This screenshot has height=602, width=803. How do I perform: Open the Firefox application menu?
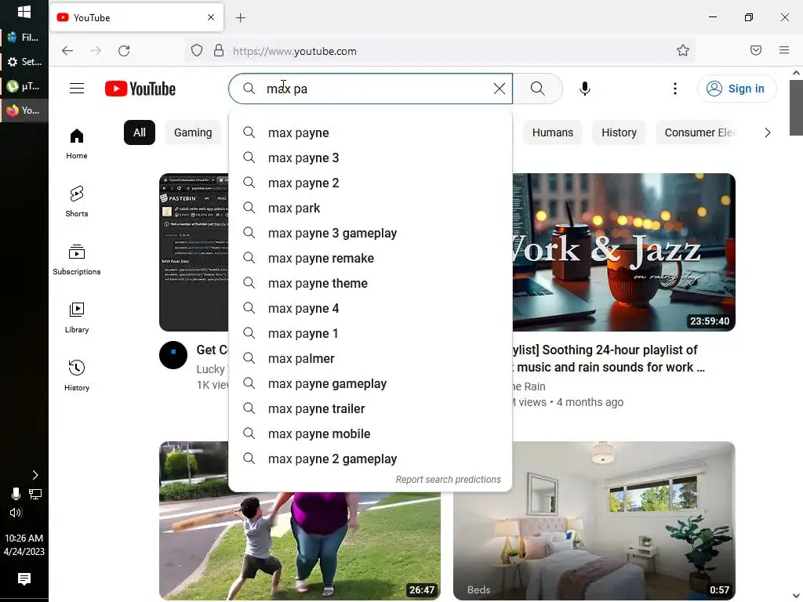(784, 50)
